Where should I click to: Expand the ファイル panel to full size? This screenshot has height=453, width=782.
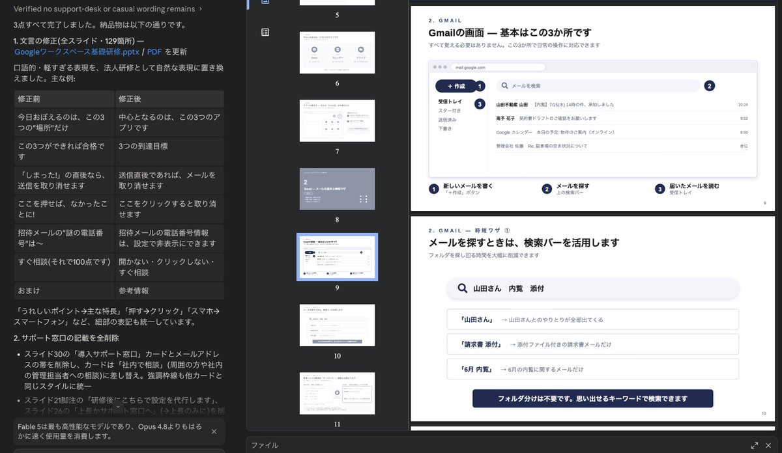click(755, 446)
